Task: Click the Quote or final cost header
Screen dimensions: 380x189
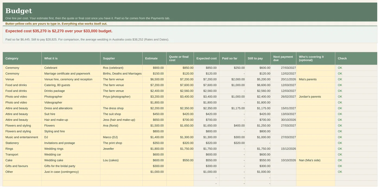Action: pyautogui.click(x=180, y=58)
